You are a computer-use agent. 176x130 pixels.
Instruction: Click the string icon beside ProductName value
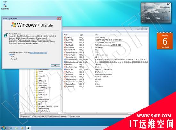[65, 77]
